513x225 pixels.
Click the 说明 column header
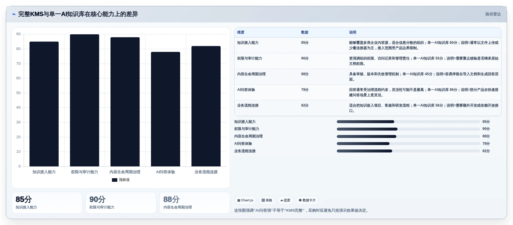coord(352,32)
